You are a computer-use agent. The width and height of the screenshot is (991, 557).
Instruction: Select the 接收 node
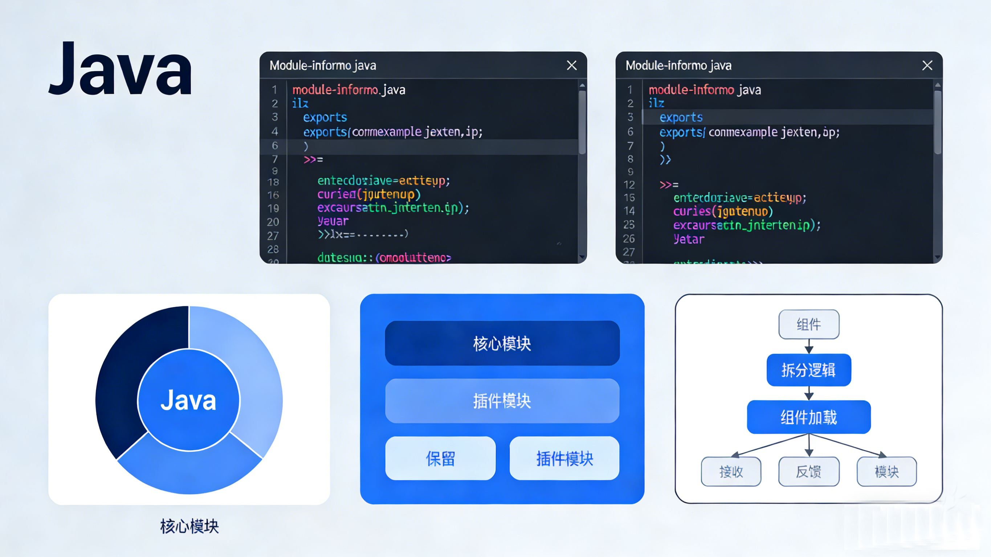[x=731, y=471]
